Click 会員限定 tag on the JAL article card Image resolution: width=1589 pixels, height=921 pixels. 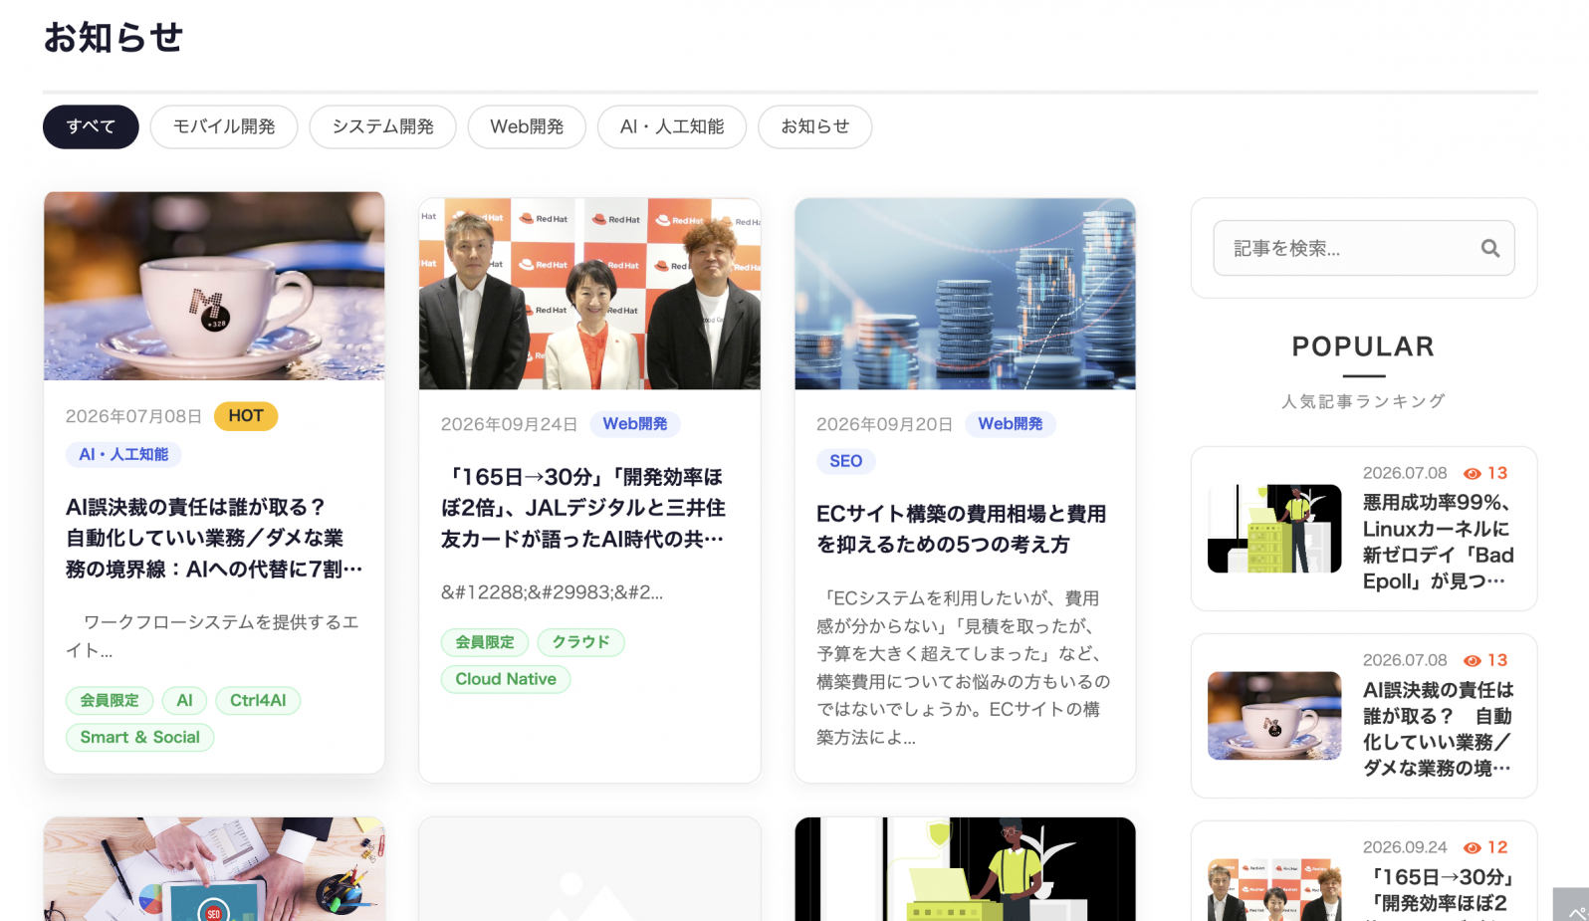(x=485, y=642)
